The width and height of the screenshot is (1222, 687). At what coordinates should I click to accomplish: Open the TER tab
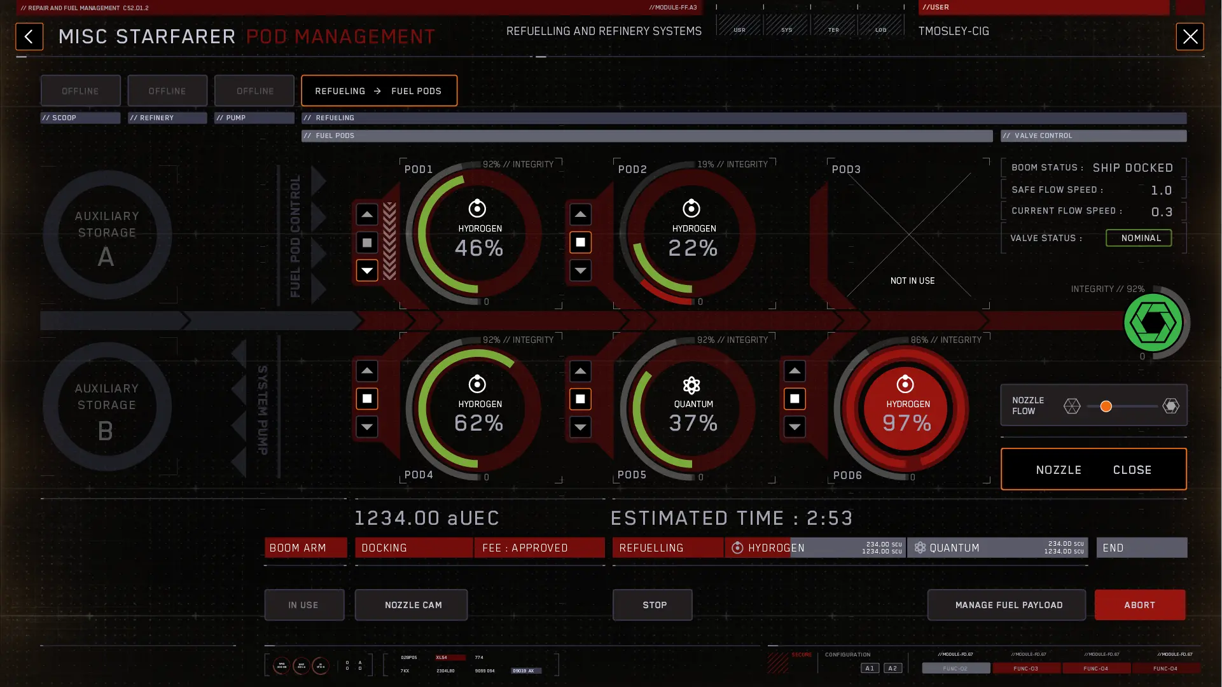coord(833,25)
